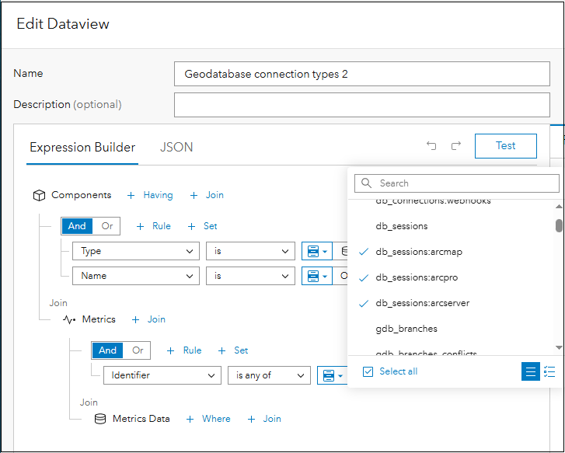
Task: Click the Metrics Data database icon
Action: point(99,419)
